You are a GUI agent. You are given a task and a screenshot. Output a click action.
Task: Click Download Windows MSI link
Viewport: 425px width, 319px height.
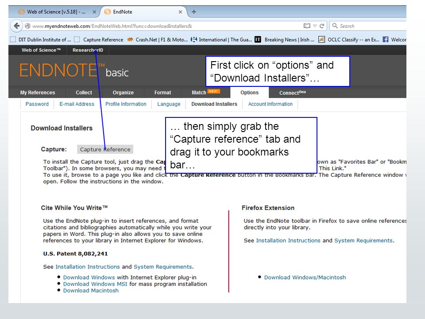pos(95,284)
